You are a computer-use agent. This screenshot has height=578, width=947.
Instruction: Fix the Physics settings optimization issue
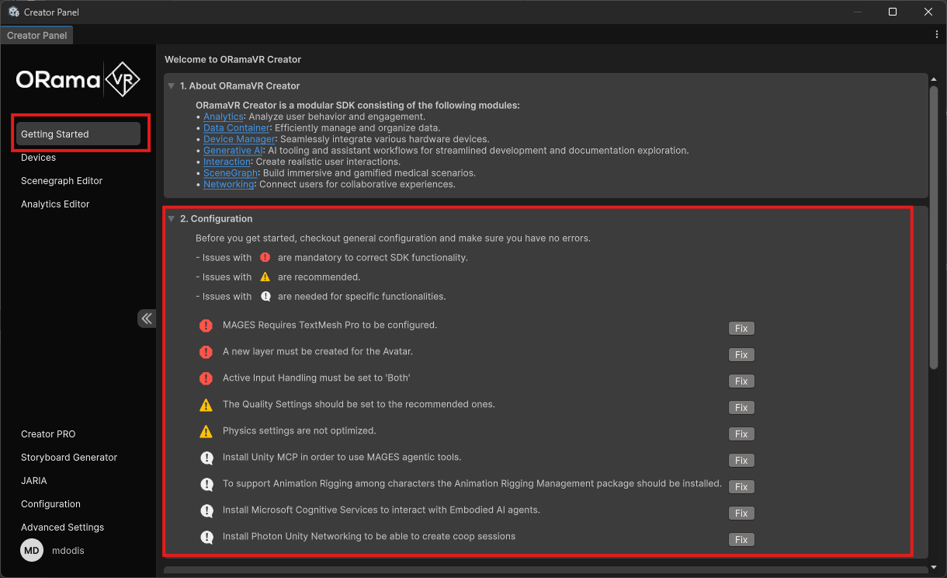tap(741, 434)
